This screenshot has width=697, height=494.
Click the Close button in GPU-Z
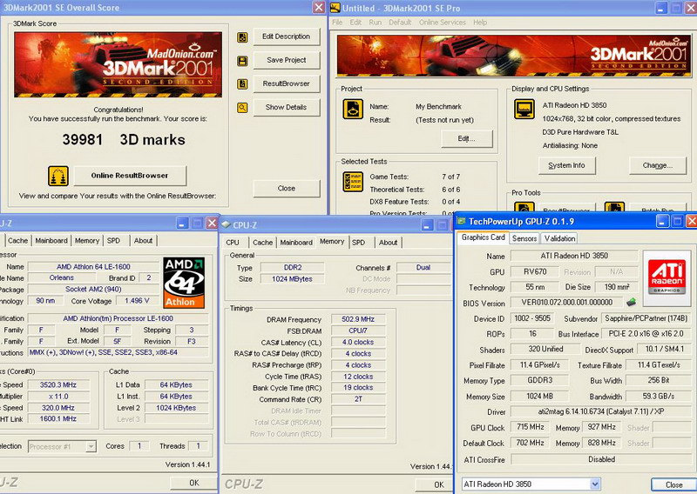pos(673,485)
